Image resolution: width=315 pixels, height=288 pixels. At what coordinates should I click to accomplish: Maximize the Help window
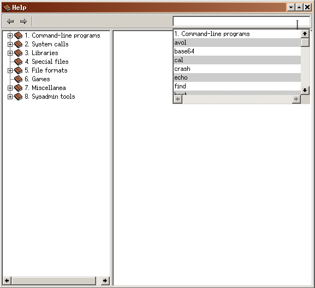point(299,8)
